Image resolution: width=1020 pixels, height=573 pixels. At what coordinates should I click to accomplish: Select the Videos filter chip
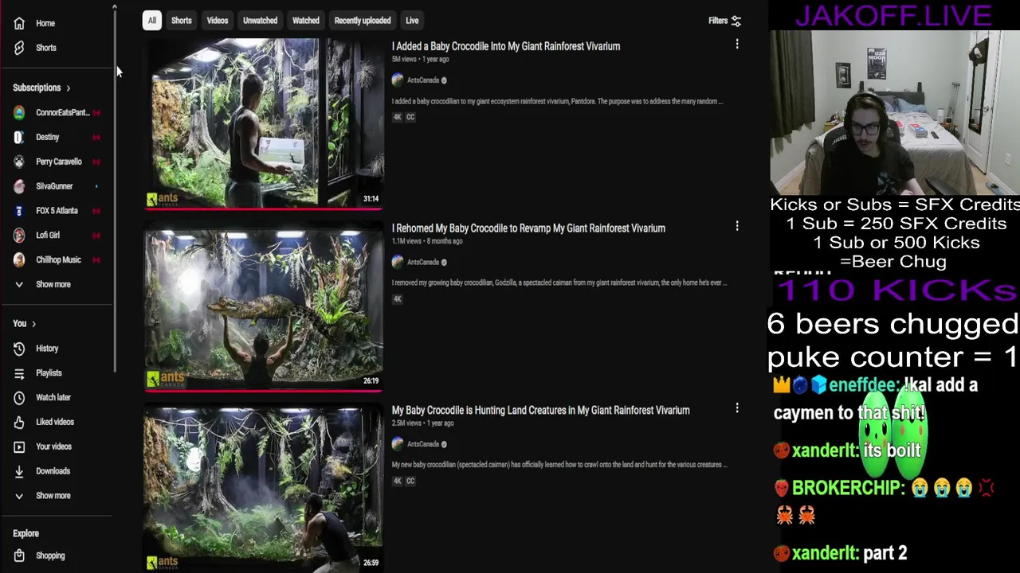point(218,21)
